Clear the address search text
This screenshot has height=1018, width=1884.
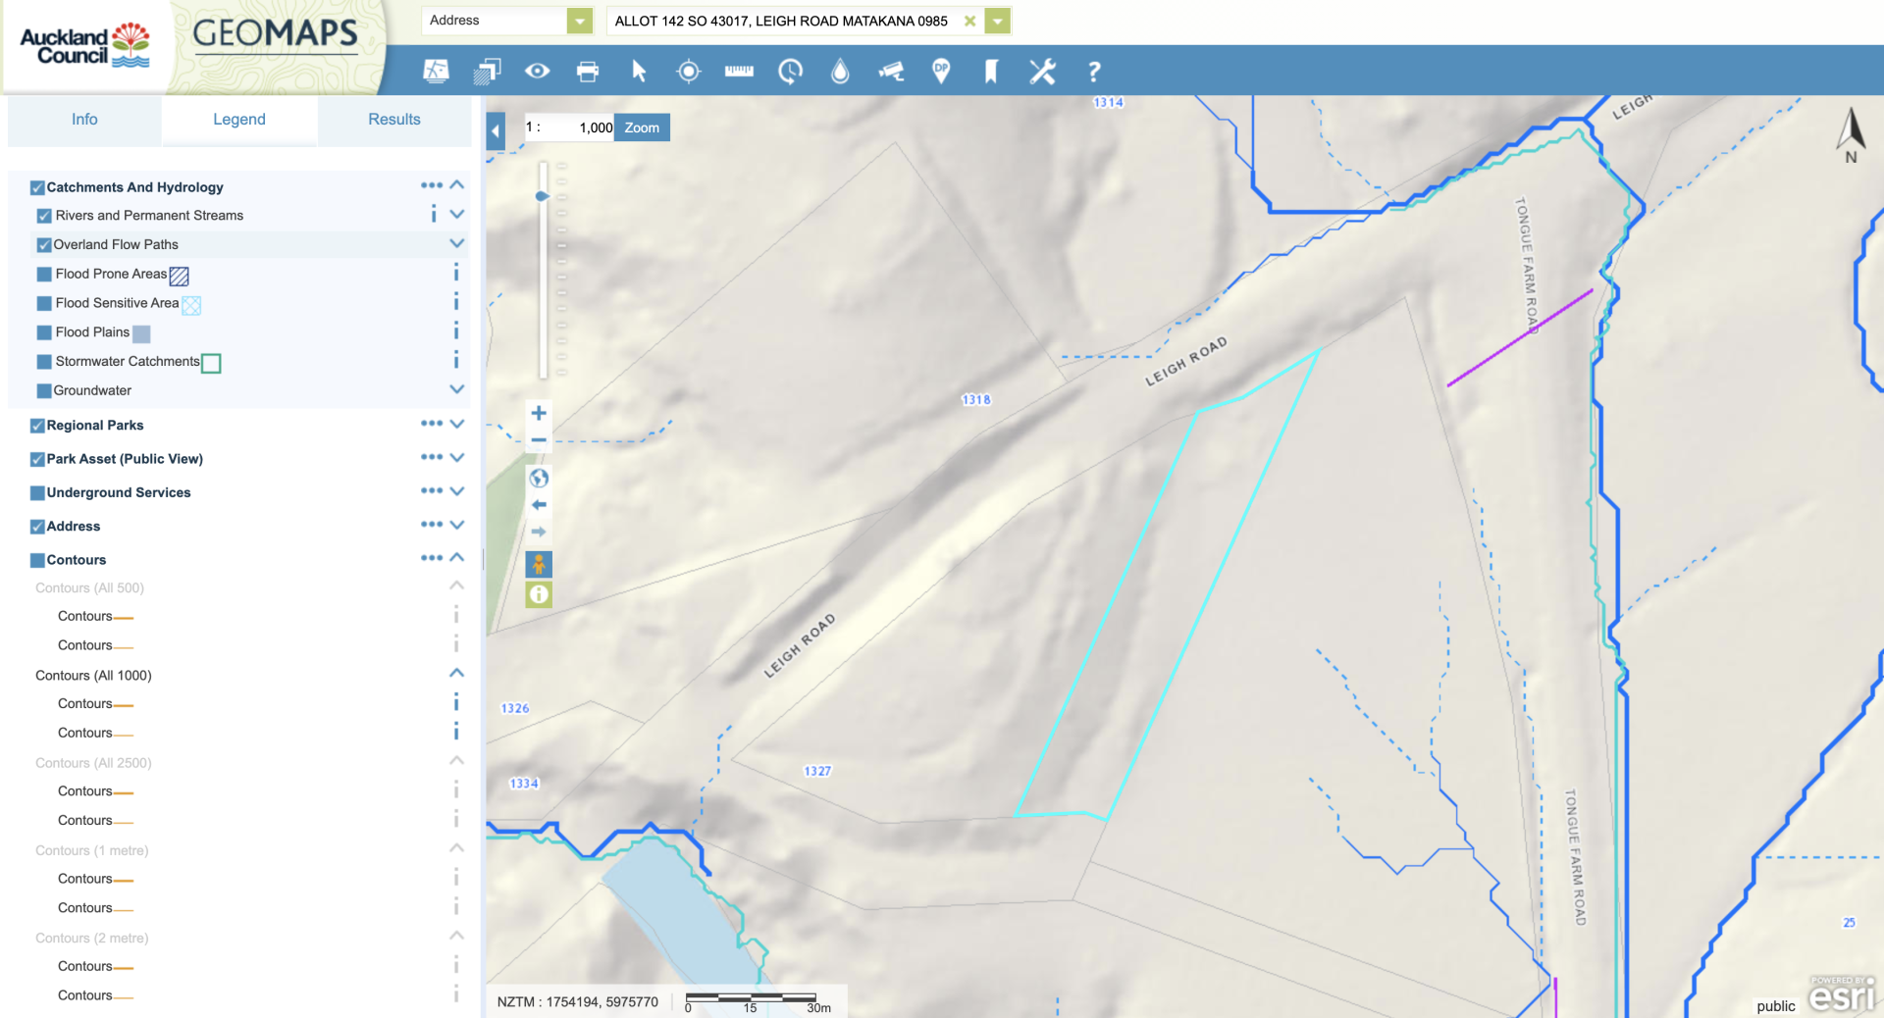(x=969, y=21)
